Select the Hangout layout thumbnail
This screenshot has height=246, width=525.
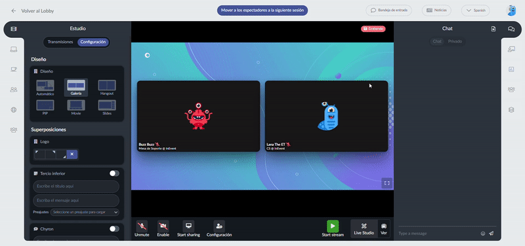(x=107, y=88)
